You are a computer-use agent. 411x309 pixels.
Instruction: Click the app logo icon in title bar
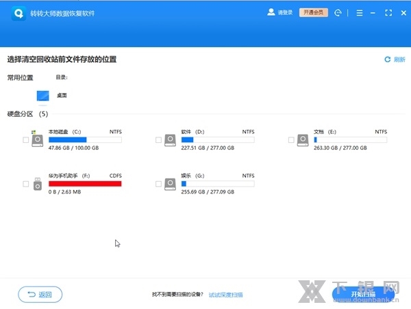point(18,13)
